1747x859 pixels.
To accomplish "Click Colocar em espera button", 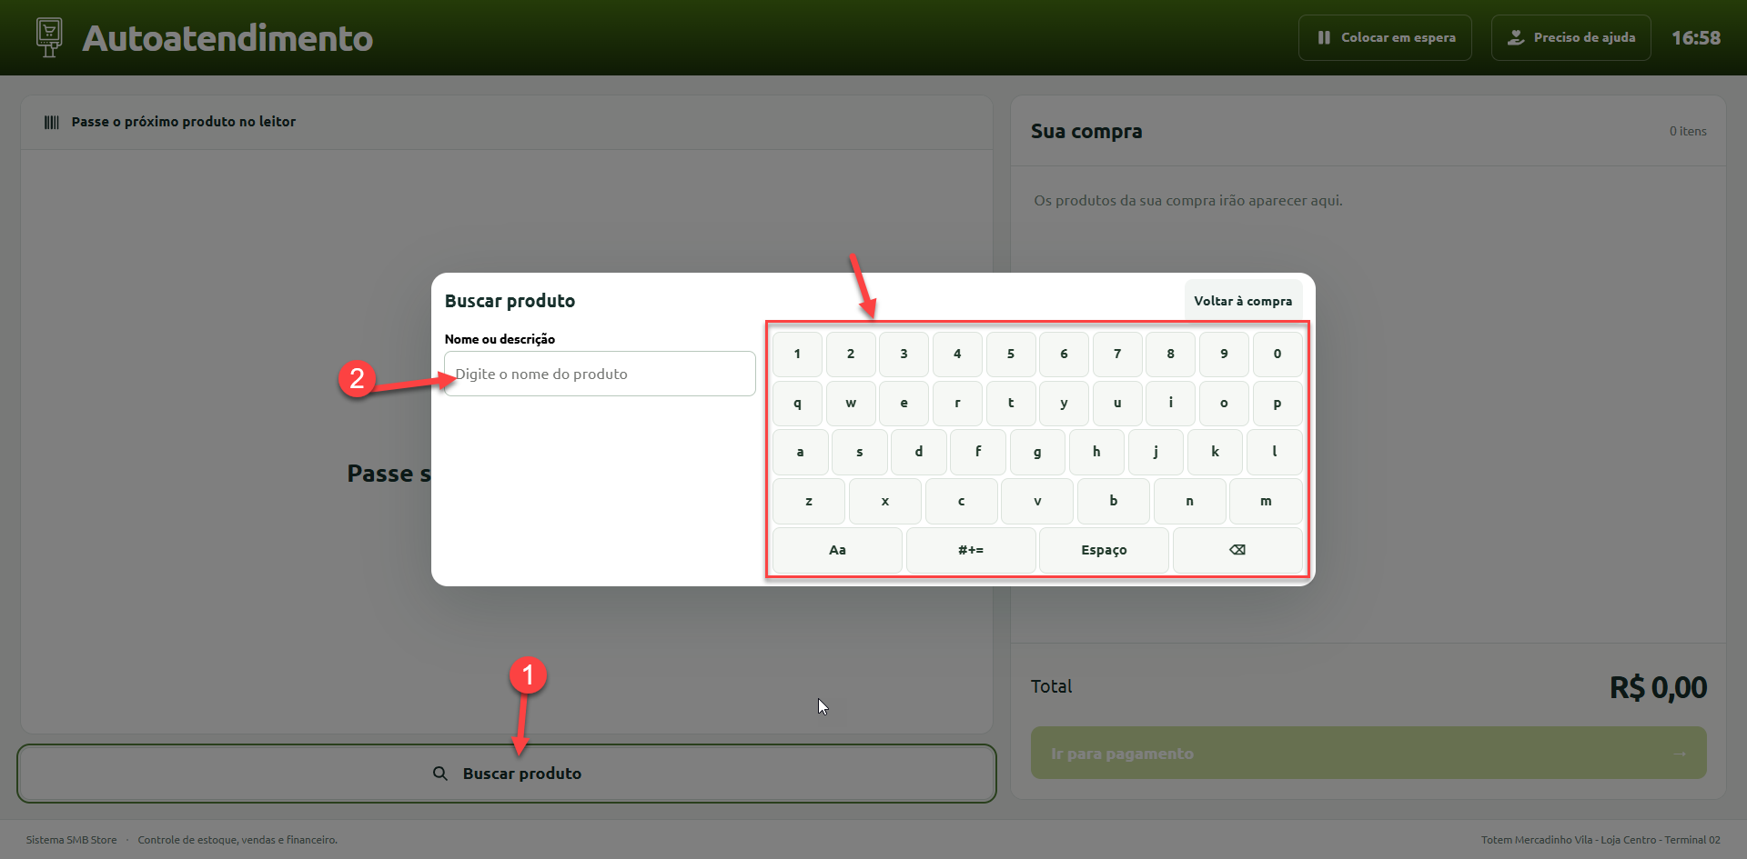I will click(1385, 37).
